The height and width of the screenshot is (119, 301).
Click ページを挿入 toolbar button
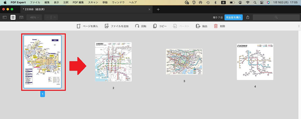click(x=87, y=26)
